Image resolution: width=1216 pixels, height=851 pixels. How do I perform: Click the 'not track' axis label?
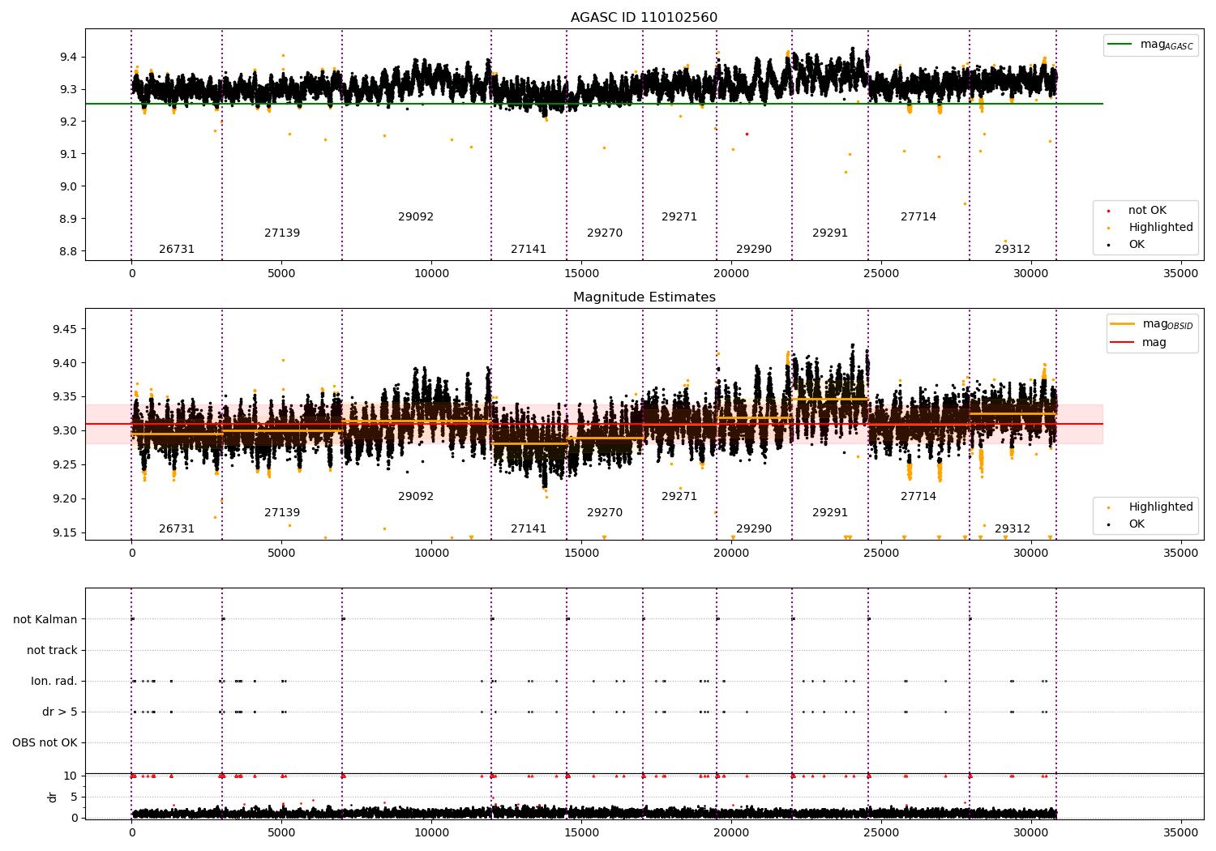point(52,650)
